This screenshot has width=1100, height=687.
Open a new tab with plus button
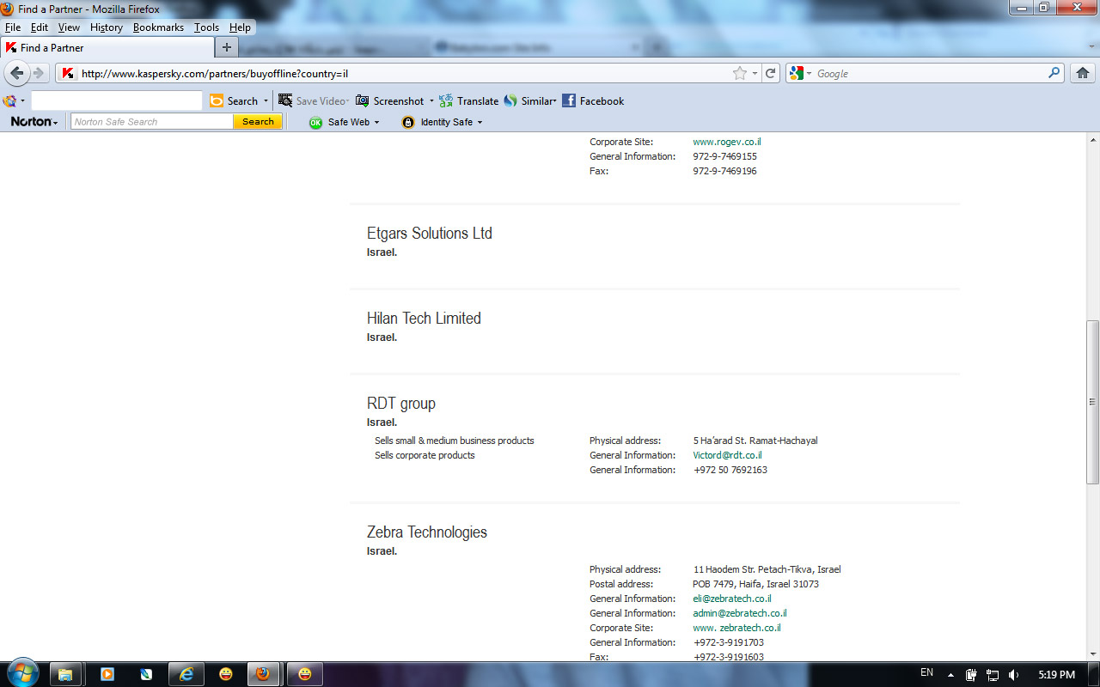click(227, 47)
